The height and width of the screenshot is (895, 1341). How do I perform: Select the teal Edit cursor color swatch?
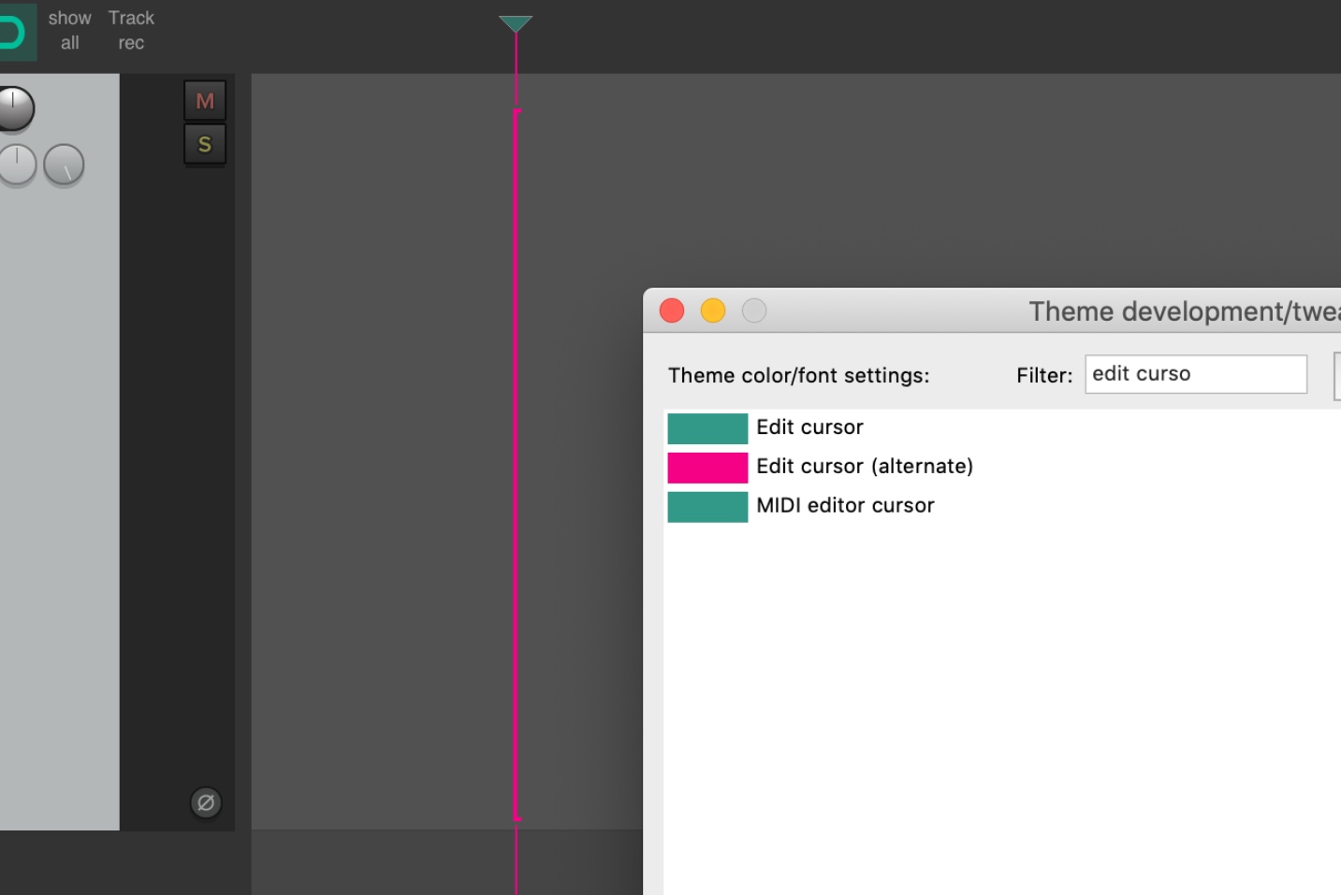coord(707,427)
